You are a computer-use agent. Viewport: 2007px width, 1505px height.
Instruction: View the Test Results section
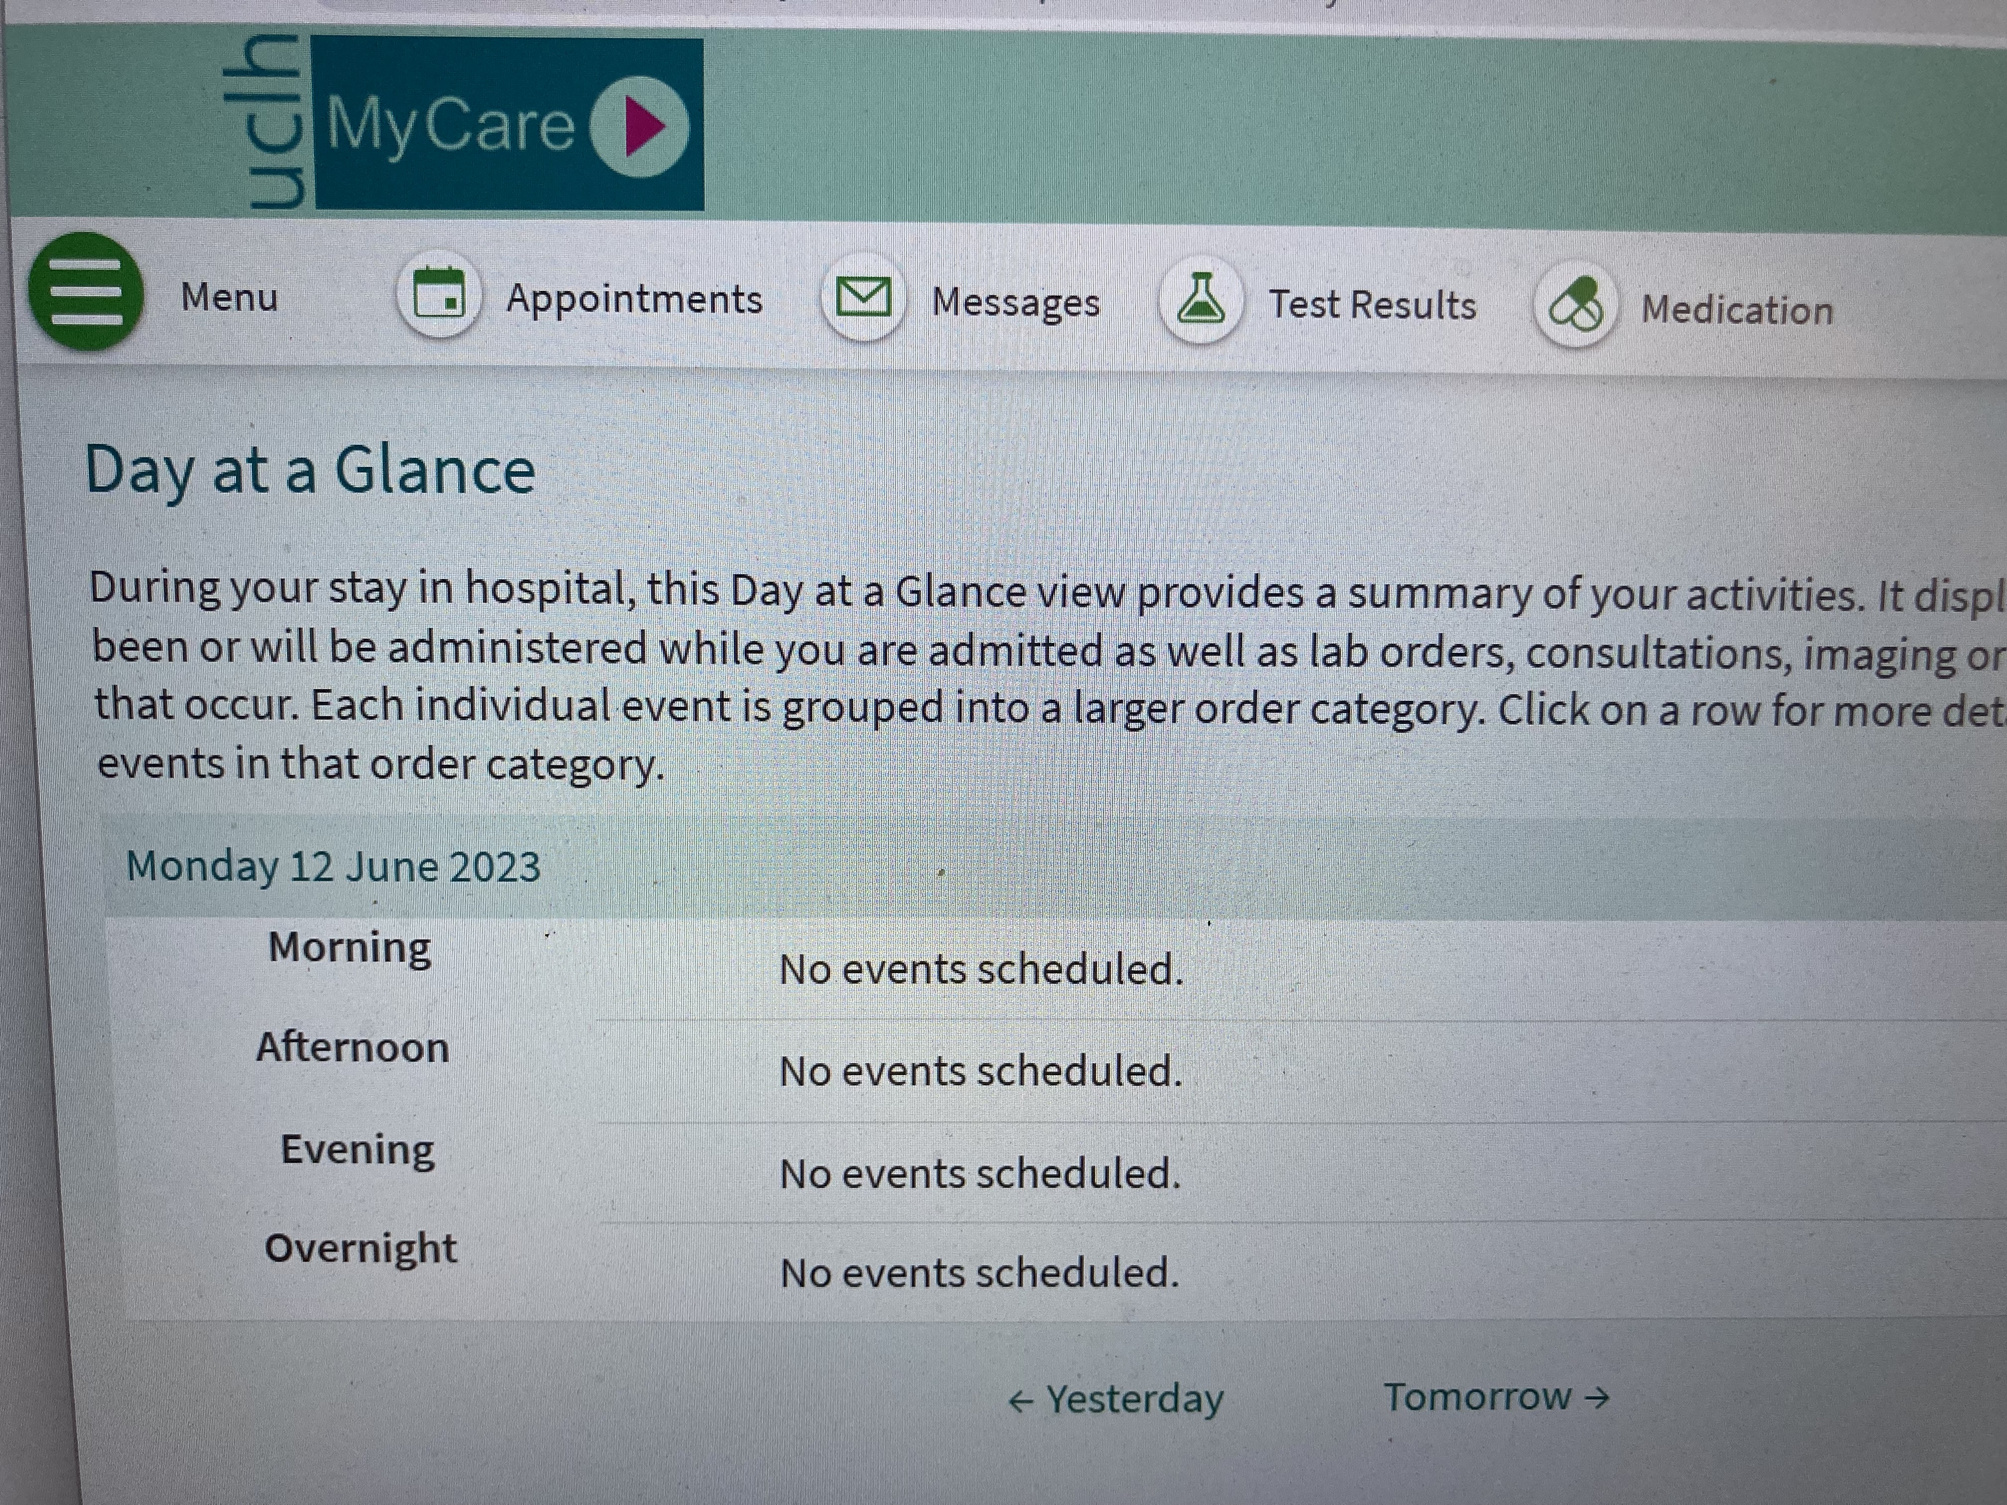coord(1372,305)
